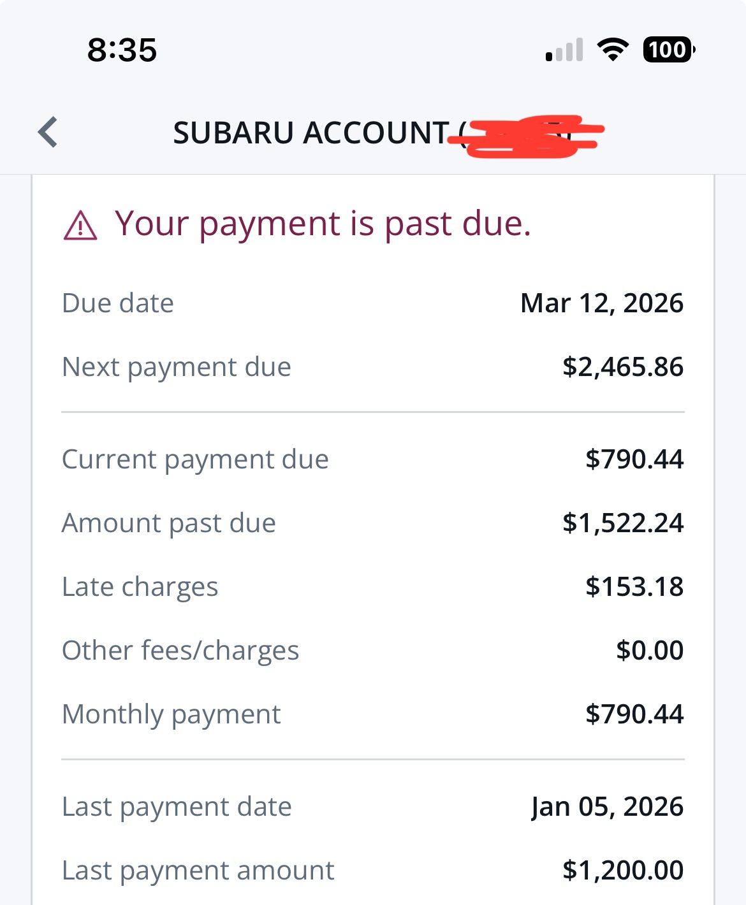Tap the Current payment due label

coord(195,460)
